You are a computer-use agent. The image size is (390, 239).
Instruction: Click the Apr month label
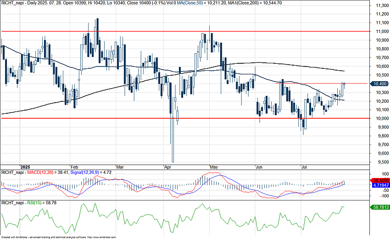point(167,167)
